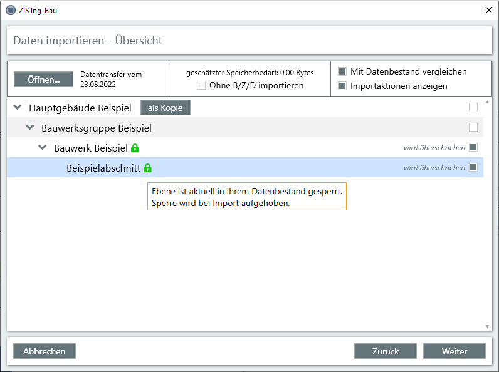
Task: Collapse the Bauwerk Beispiel node
Action: point(43,148)
